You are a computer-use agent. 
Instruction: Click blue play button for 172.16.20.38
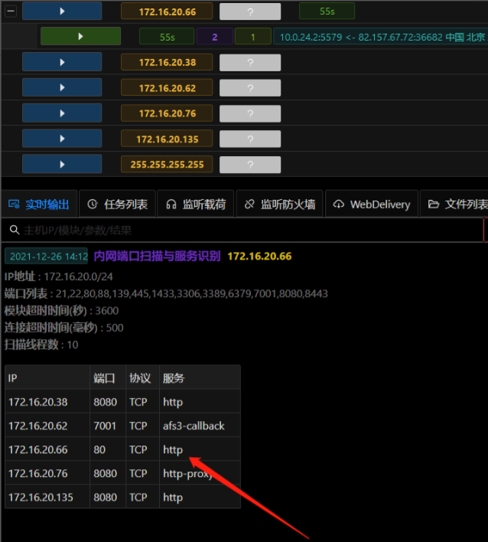62,62
